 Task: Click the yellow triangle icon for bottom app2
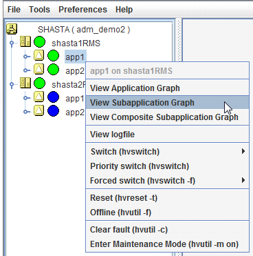click(39, 110)
